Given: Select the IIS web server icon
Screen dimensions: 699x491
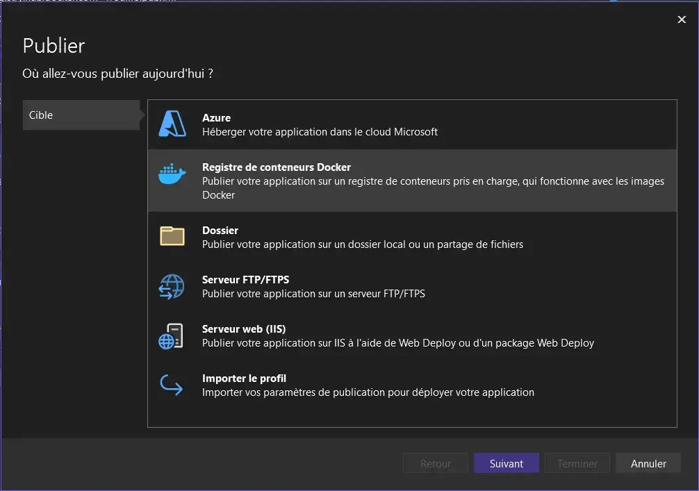Looking at the screenshot, I should coord(172,335).
